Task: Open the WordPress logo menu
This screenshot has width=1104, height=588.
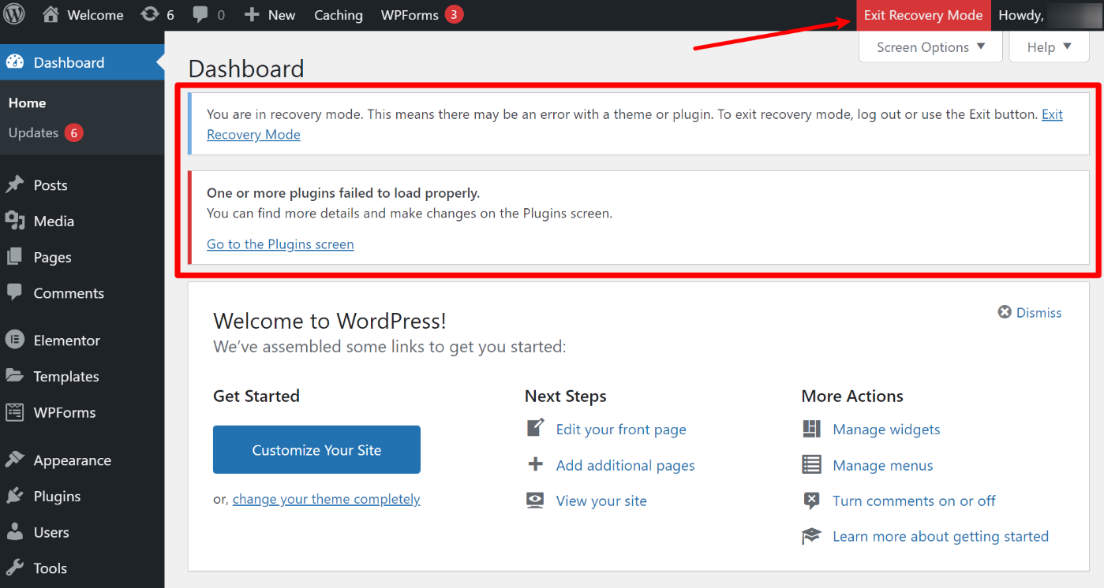Action: point(13,14)
